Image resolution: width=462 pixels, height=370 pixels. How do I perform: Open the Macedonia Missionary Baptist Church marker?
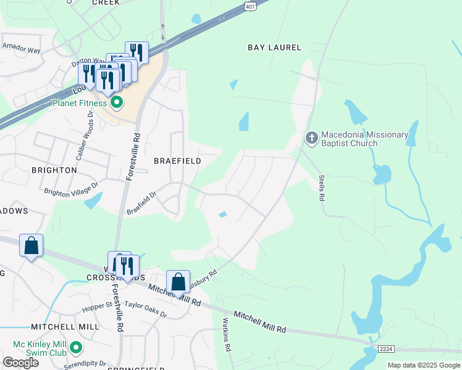[312, 139]
